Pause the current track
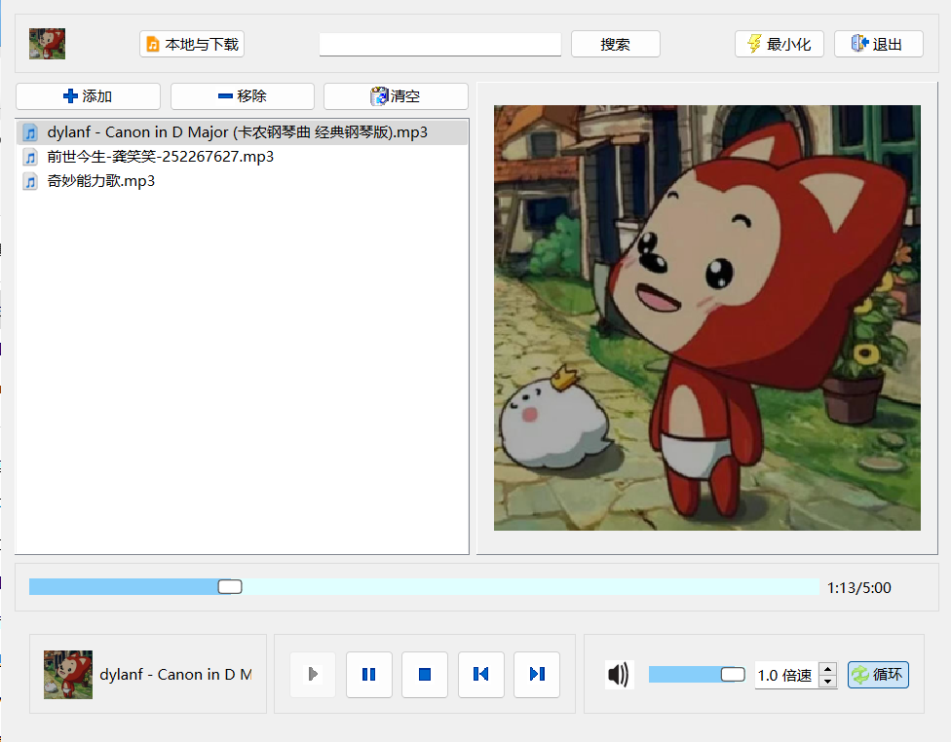Viewport: 951px width, 742px height. coord(368,674)
